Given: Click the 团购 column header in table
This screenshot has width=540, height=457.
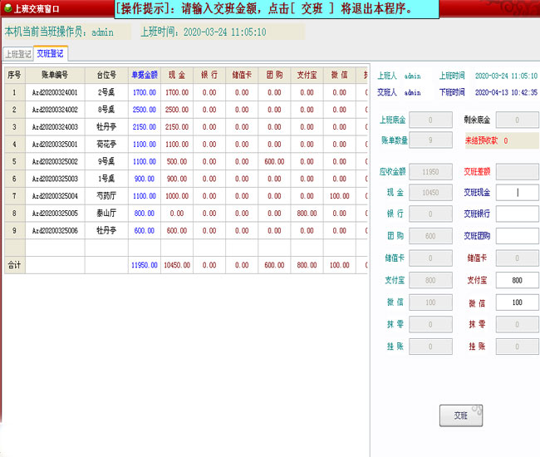Looking at the screenshot, I should 274,75.
